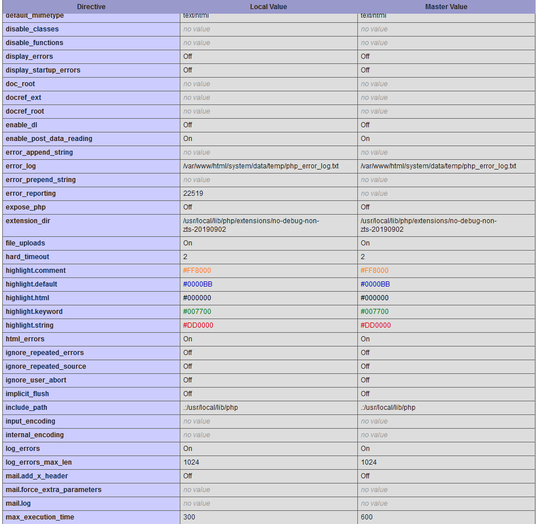The width and height of the screenshot is (536, 524).
Task: Select the red #DD0000 local value
Action: tap(198, 325)
